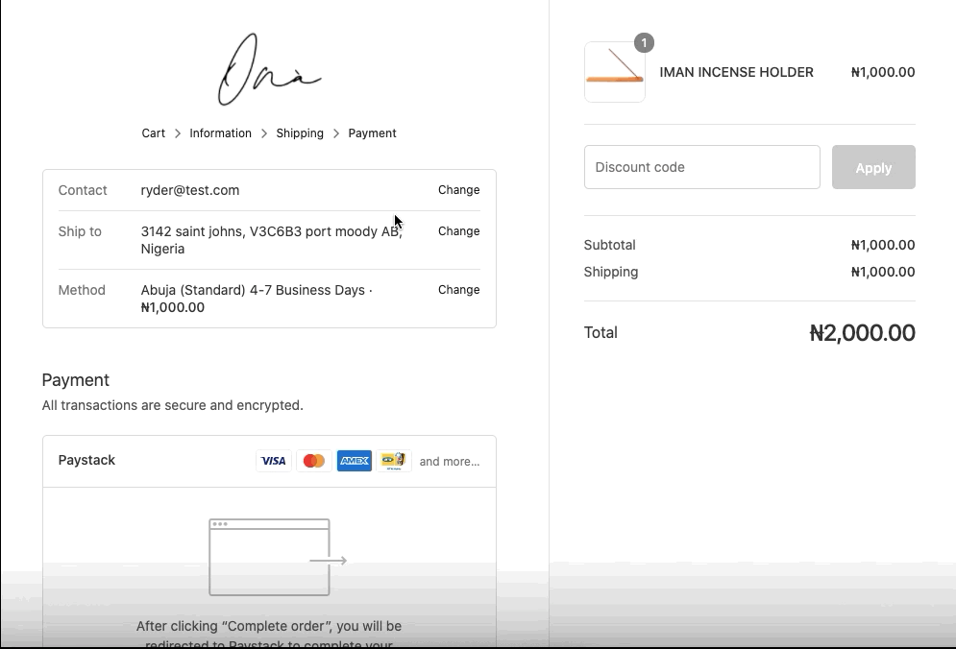Change the Ship to address
The height and width of the screenshot is (649, 956).
click(x=458, y=231)
